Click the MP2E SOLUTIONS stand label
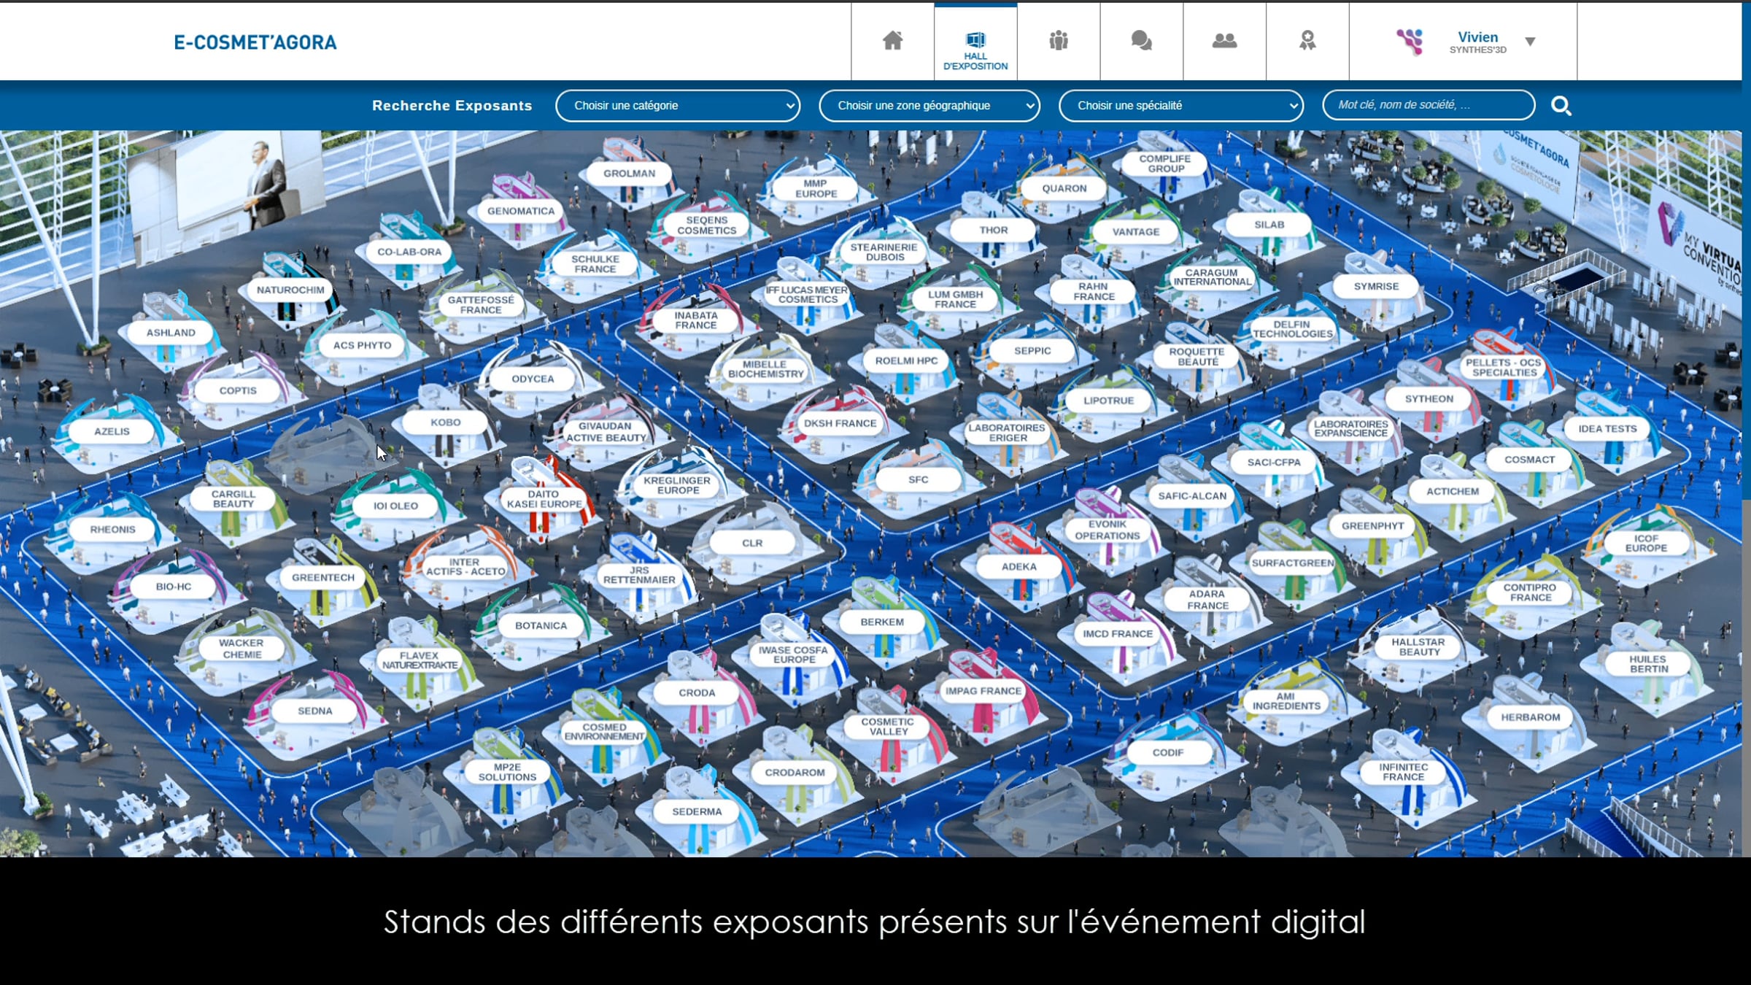The width and height of the screenshot is (1751, 985). point(507,772)
